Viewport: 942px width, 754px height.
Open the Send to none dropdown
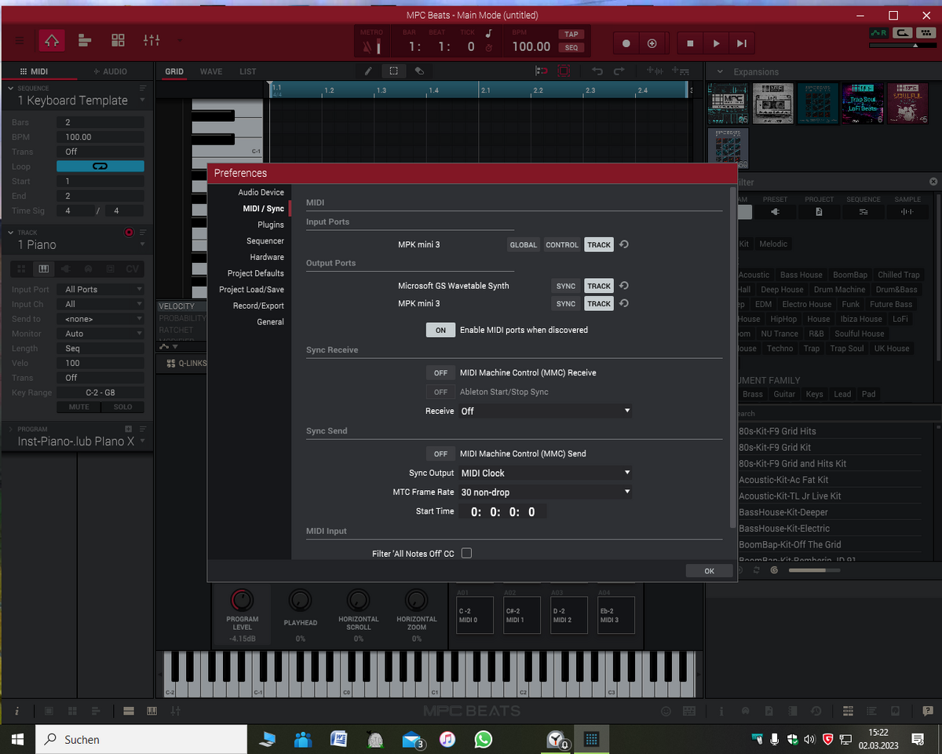[100, 319]
